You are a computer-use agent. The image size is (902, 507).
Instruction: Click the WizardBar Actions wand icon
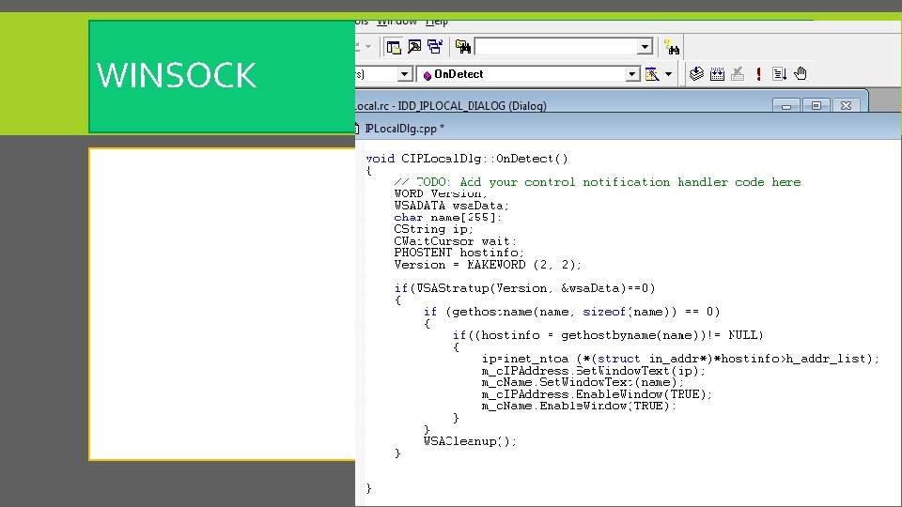[x=652, y=74]
